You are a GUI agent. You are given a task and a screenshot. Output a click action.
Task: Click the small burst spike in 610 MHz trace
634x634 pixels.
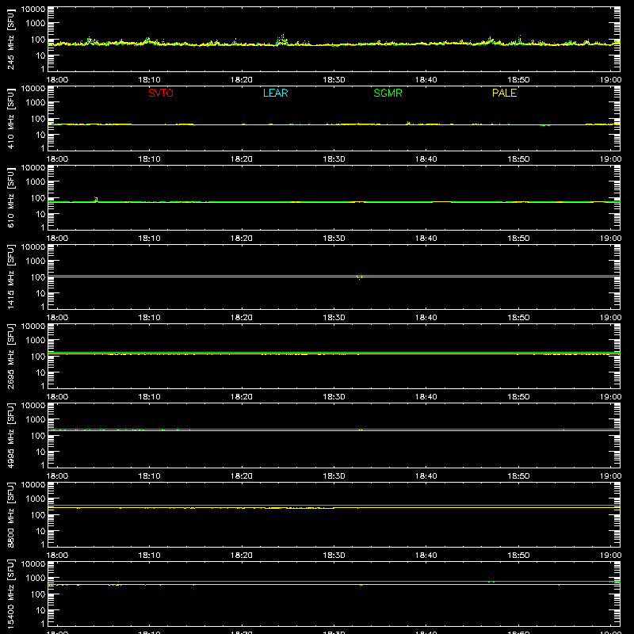pos(96,199)
